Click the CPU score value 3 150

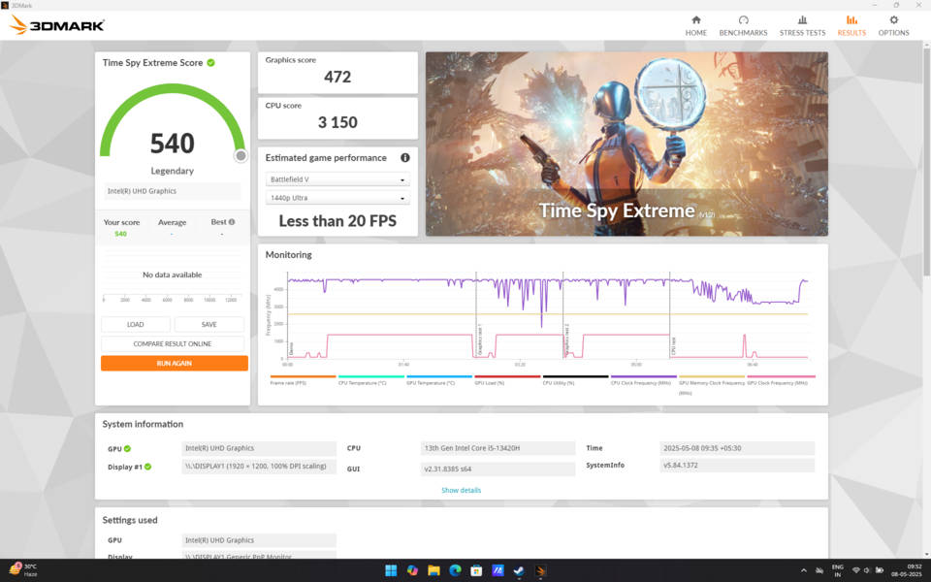[337, 122]
